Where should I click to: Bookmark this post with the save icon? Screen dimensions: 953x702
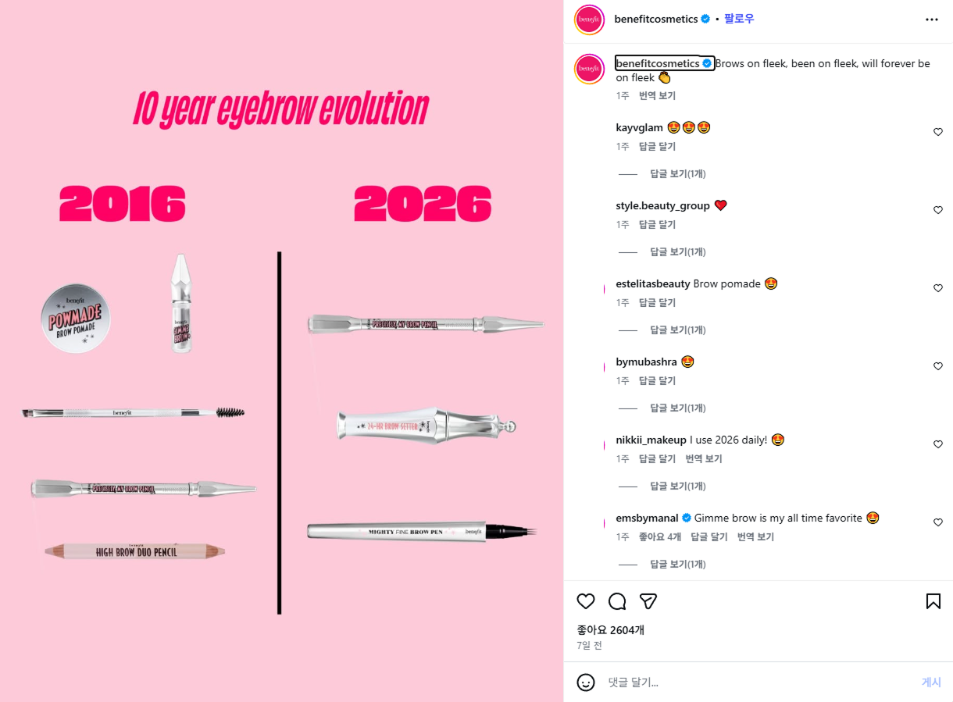933,601
